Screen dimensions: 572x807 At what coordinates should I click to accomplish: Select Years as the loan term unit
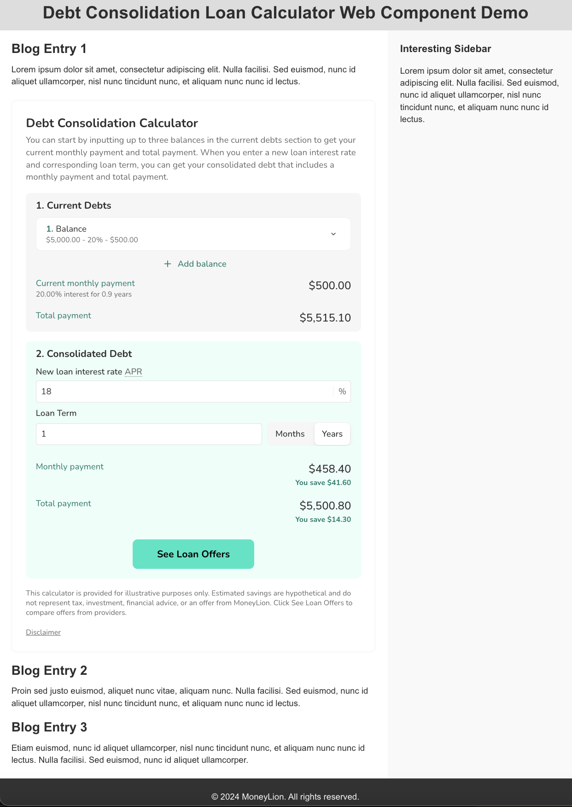[x=332, y=434]
